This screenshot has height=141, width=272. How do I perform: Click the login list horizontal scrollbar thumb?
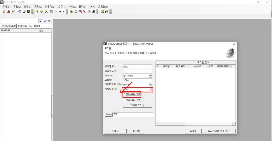tap(172, 124)
